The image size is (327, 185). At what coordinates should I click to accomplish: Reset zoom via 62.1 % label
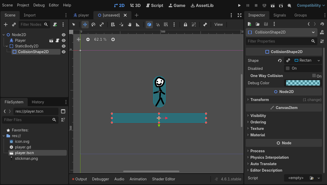point(100,39)
